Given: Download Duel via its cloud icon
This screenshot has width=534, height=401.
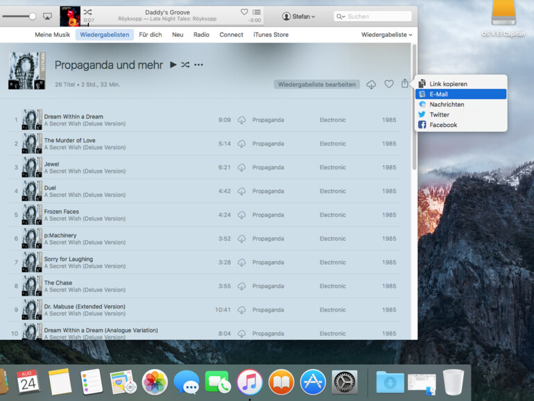Looking at the screenshot, I should tap(241, 191).
